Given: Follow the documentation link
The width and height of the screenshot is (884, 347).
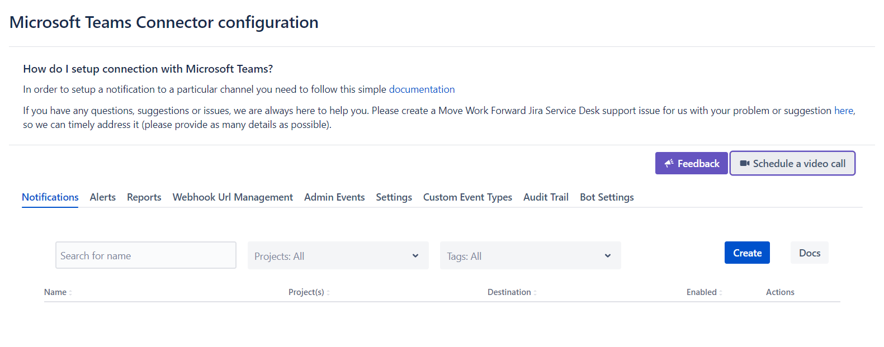Looking at the screenshot, I should [422, 89].
